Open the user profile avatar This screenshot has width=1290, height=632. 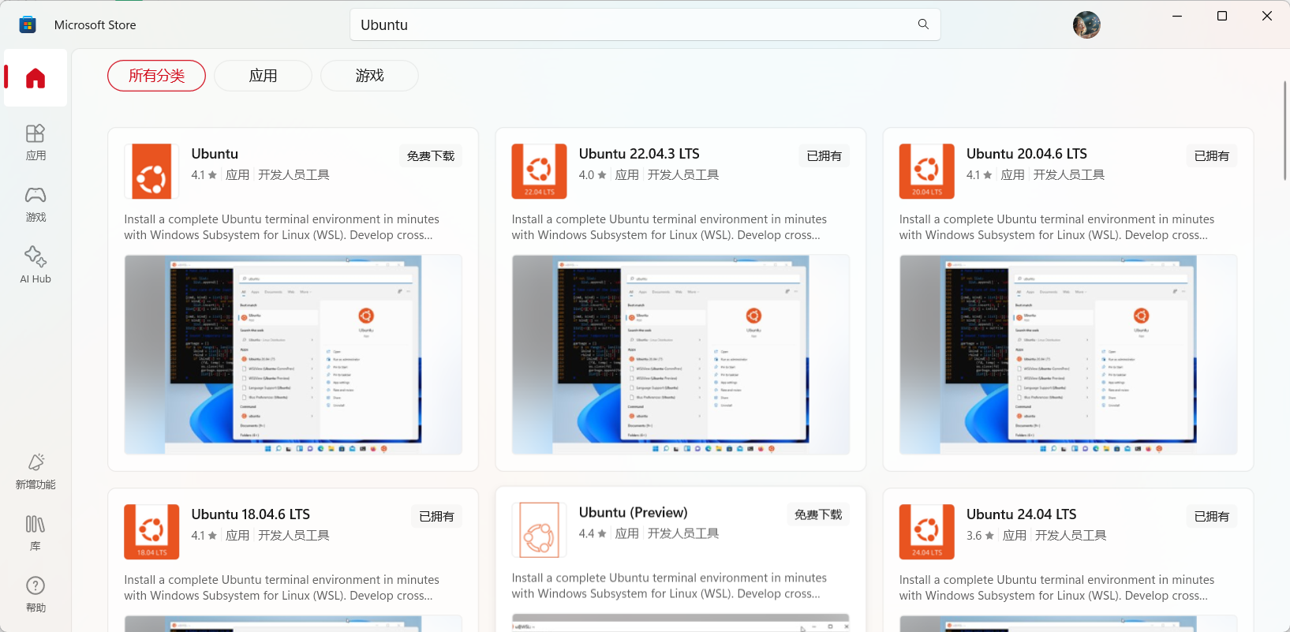[1086, 25]
